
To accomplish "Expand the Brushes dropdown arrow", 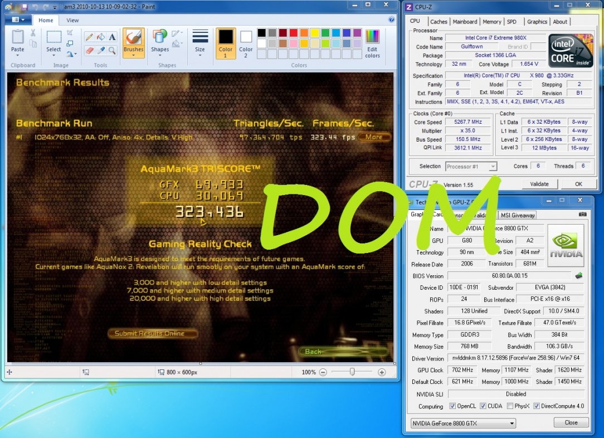I will coord(134,55).
